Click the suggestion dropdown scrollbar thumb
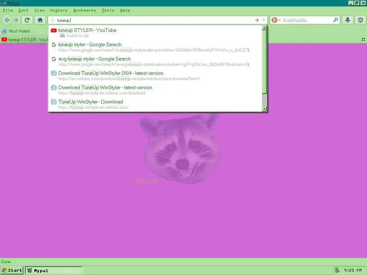The height and width of the screenshot is (275, 367). 264,62
